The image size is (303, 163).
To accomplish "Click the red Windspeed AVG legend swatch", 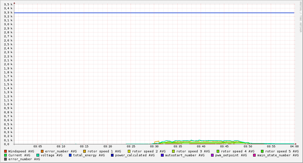I will click(5, 151).
